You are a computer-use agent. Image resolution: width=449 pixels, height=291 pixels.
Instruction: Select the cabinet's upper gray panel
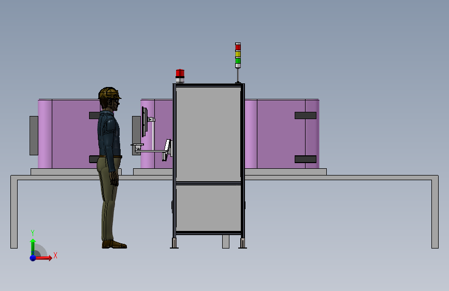[x=209, y=134]
